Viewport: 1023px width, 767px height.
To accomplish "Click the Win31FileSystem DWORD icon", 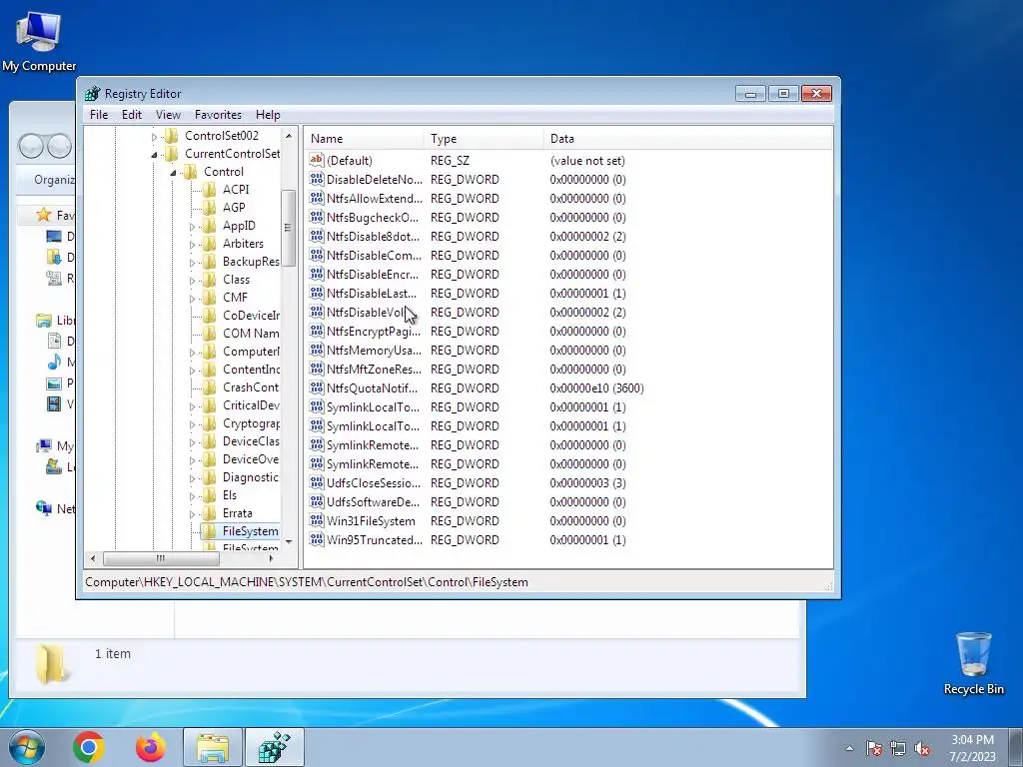I will point(317,520).
